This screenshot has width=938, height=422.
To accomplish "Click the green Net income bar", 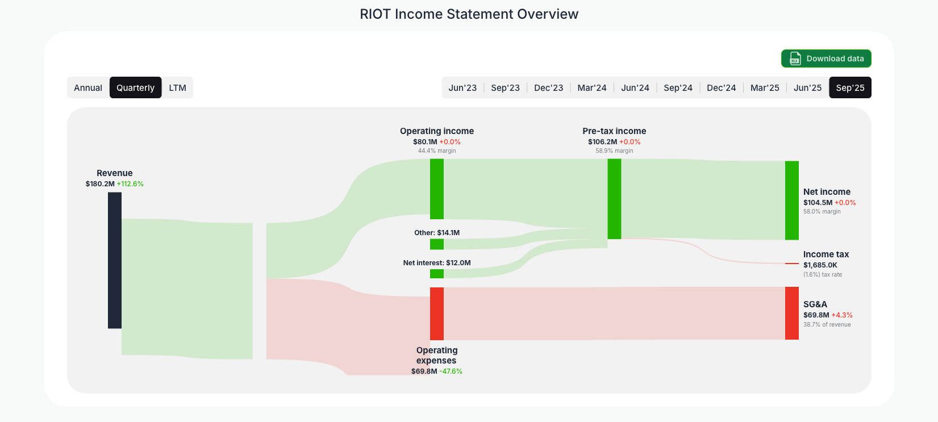I will click(791, 200).
